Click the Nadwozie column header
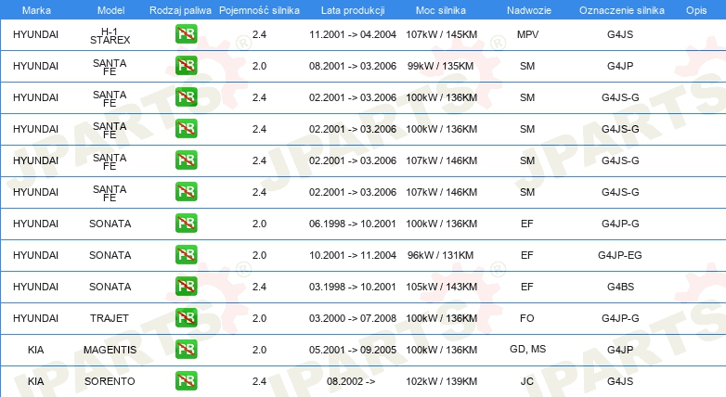The image size is (726, 397). coord(529,10)
